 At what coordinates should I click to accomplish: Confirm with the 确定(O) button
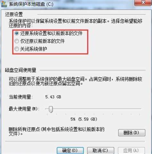pyautogui.click(x=70, y=150)
